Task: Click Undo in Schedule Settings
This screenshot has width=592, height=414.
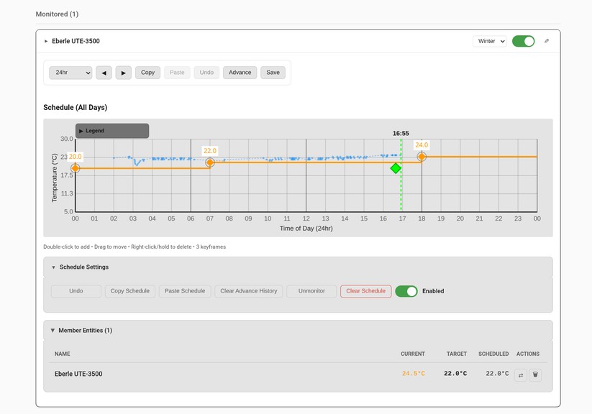Action: pyautogui.click(x=76, y=291)
